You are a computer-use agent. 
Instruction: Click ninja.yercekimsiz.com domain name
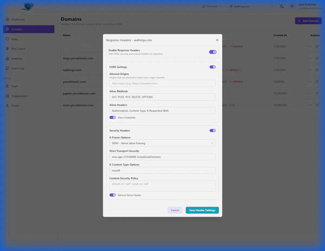pos(78,58)
